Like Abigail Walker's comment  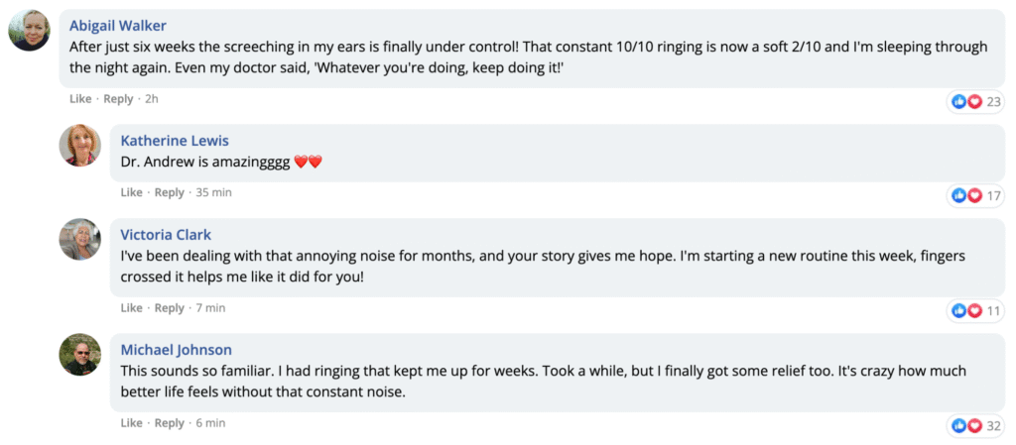coord(80,99)
